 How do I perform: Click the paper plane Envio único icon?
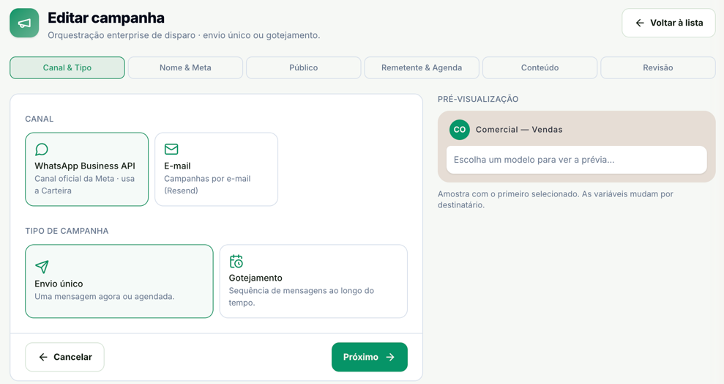tap(42, 267)
